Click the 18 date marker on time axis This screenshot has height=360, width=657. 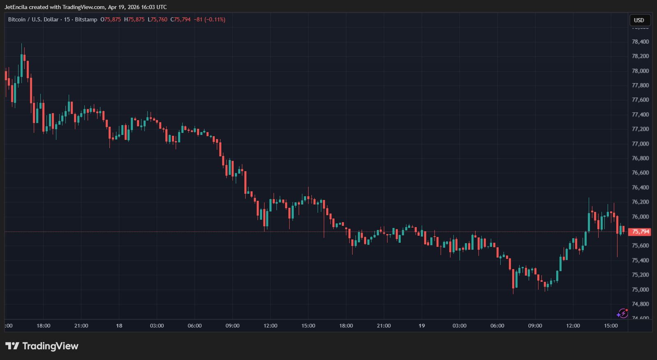[119, 325]
